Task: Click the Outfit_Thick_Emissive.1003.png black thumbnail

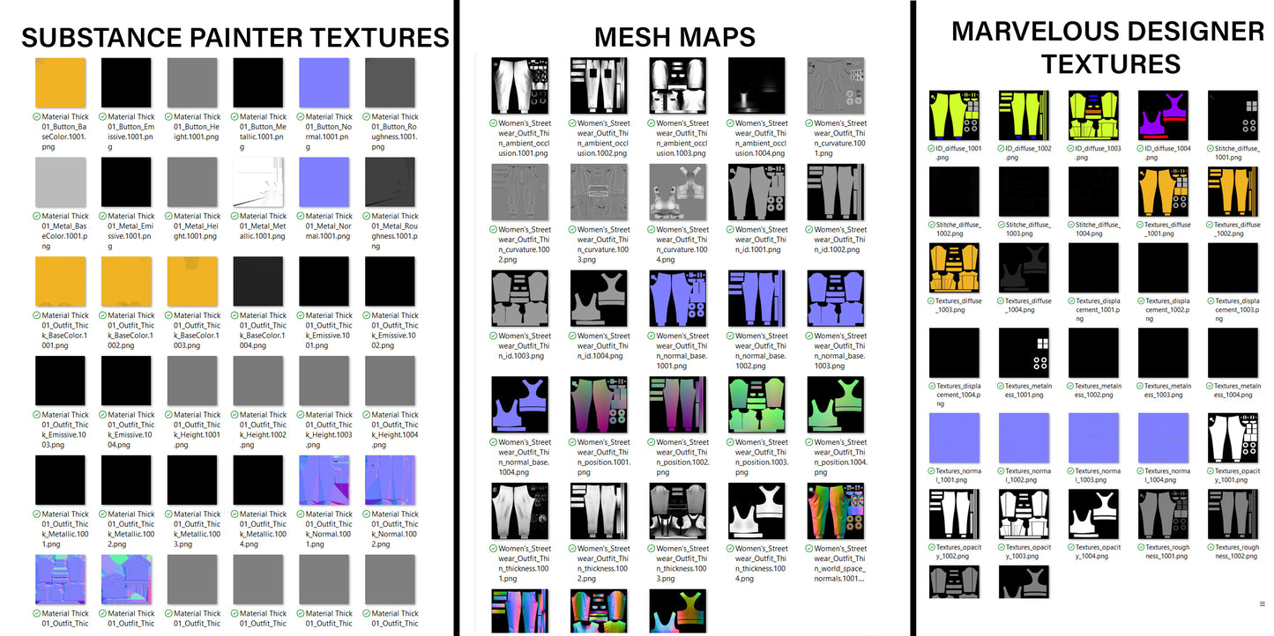Action: 61,381
